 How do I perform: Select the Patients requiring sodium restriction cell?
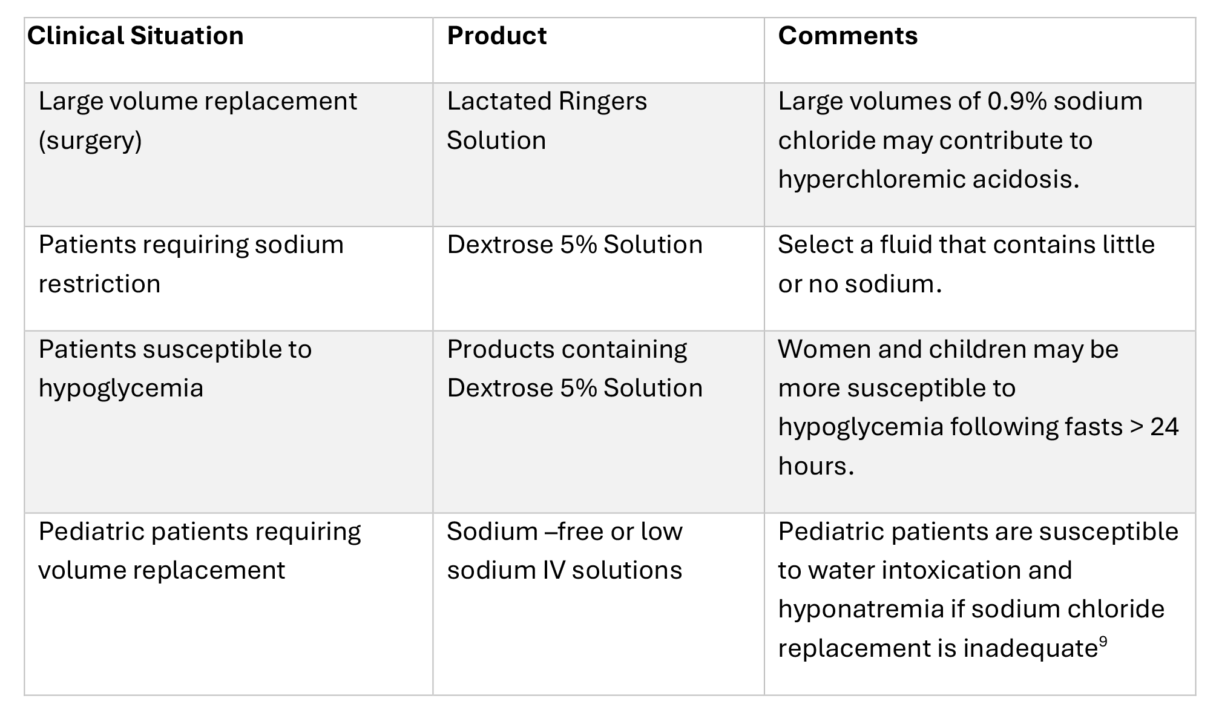click(x=191, y=264)
